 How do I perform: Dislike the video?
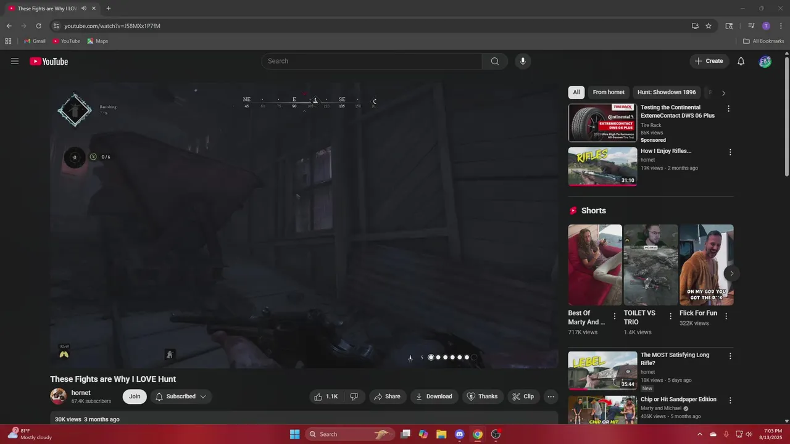(x=354, y=397)
